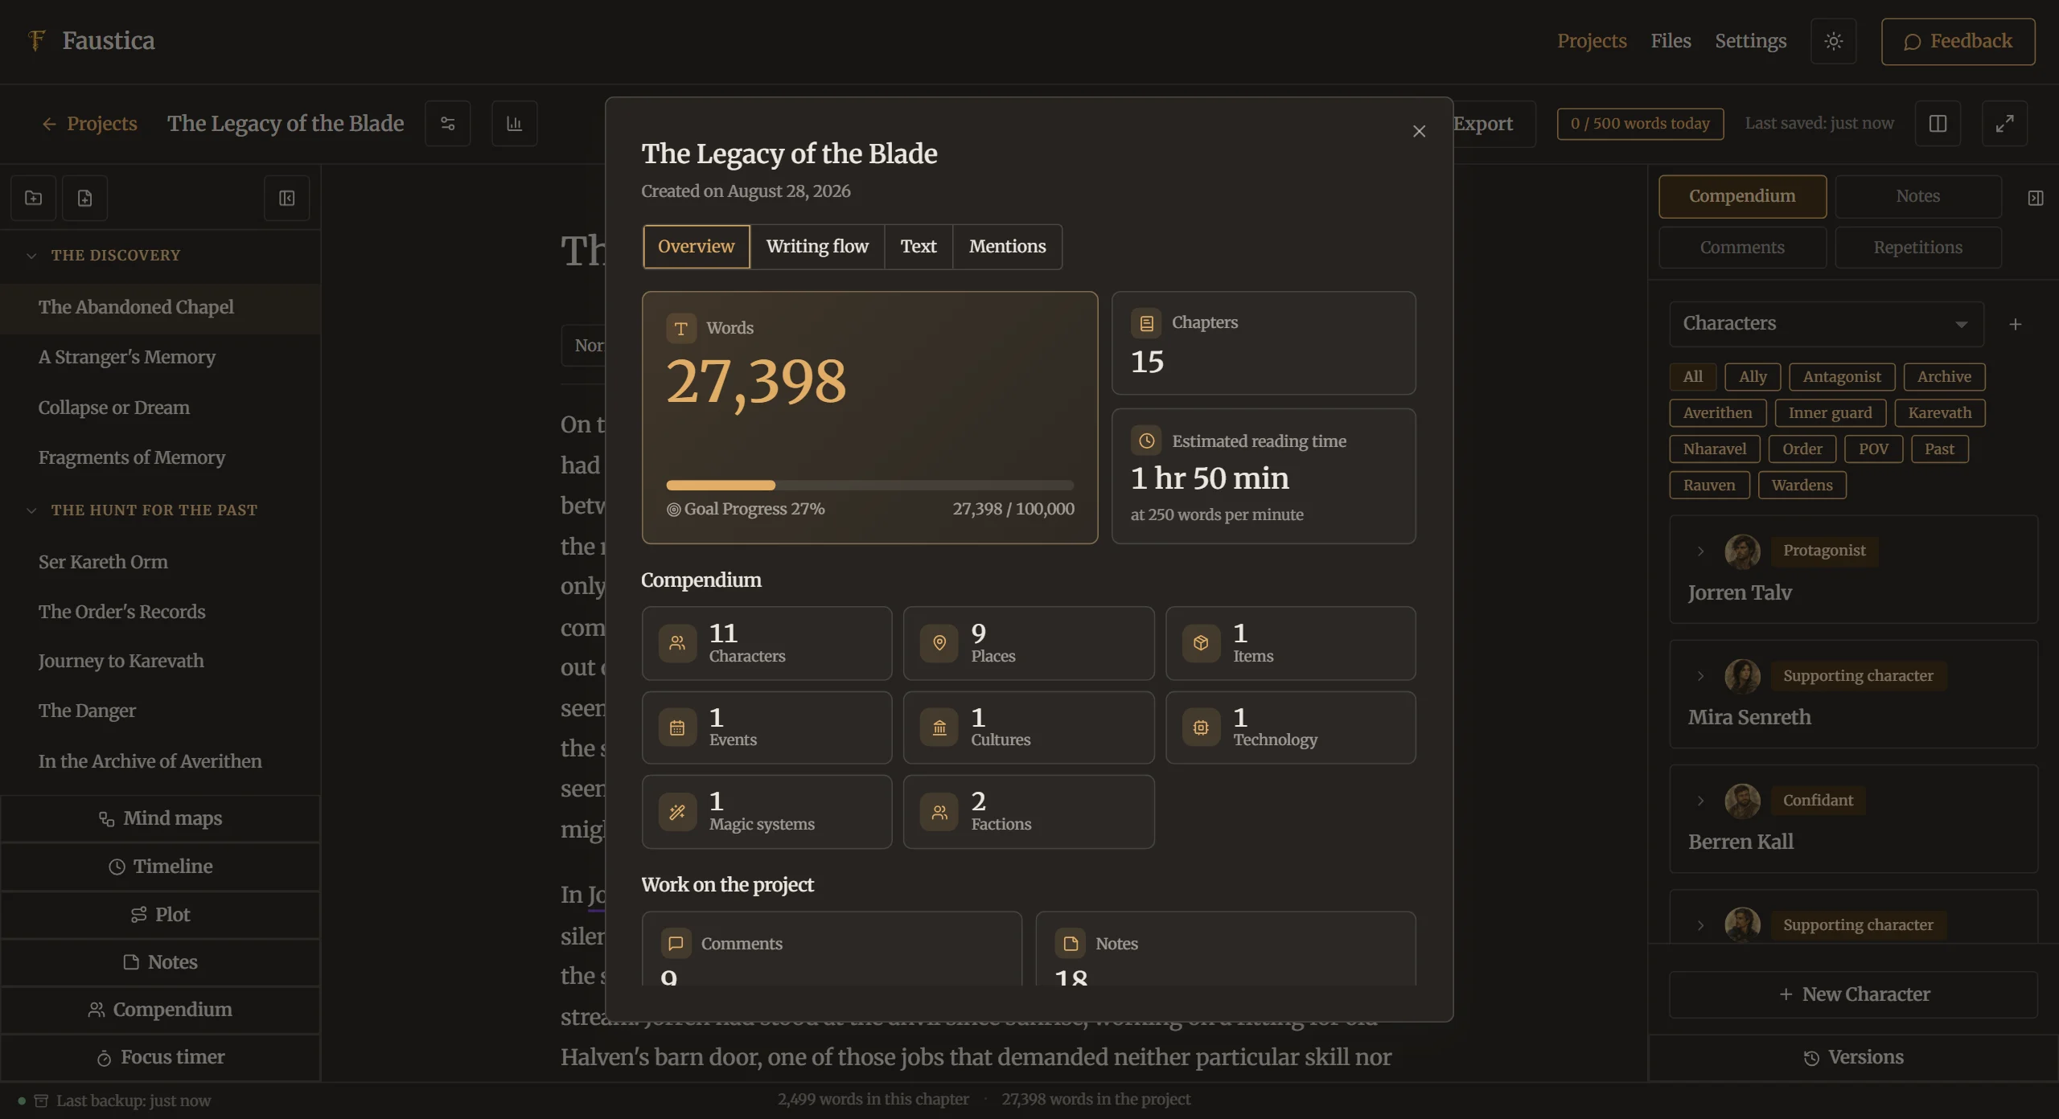Open the Places compendium card
Screen dimensions: 2059x1119
click(1029, 643)
